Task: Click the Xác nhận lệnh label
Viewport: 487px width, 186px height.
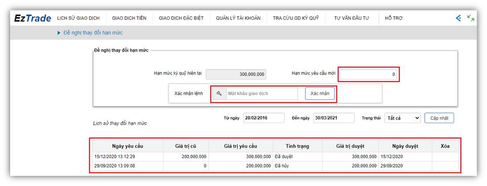Action: click(189, 93)
